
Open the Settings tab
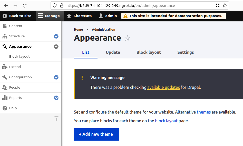[x=186, y=52]
